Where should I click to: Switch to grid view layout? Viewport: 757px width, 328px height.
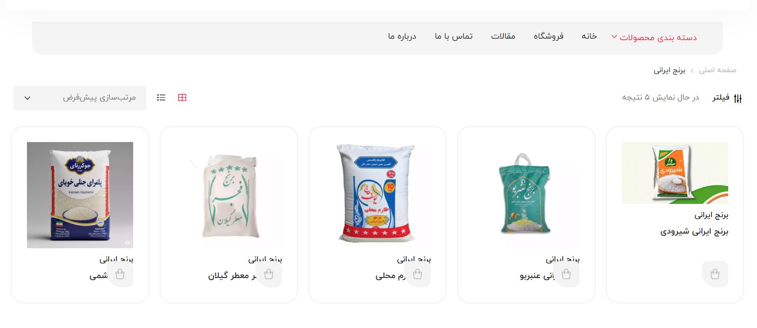tap(182, 98)
